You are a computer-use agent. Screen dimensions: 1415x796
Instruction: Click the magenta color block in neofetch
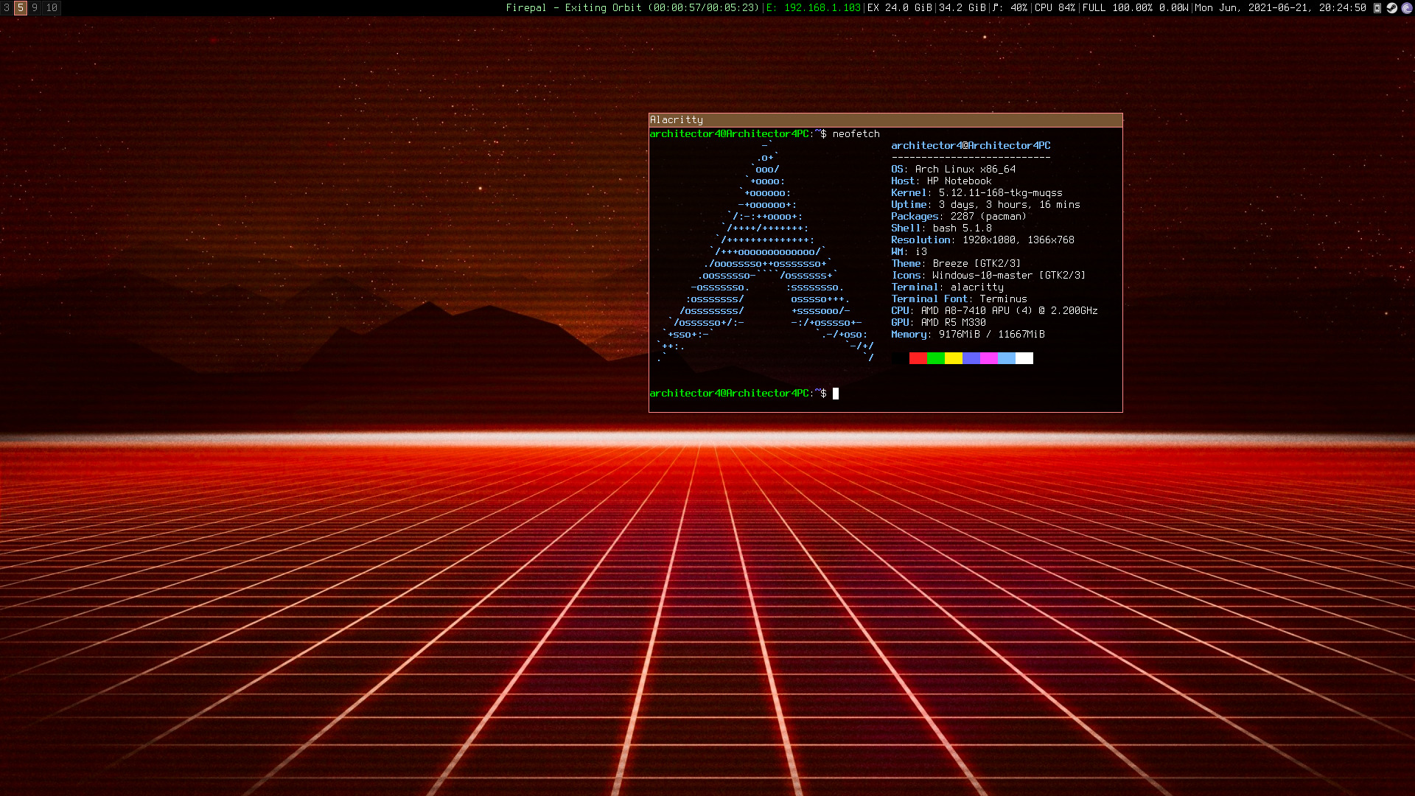988,358
